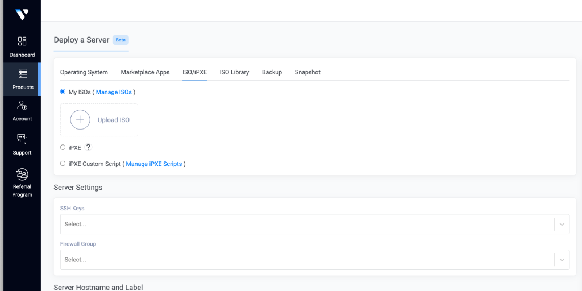Open the Referral Program icon
The image size is (582, 291).
click(22, 174)
